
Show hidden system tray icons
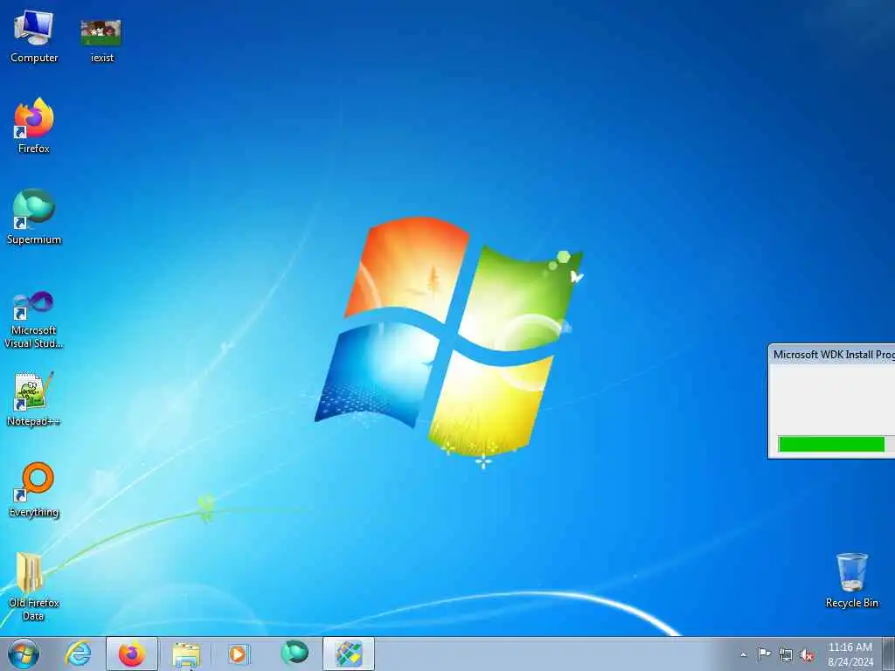click(x=743, y=654)
